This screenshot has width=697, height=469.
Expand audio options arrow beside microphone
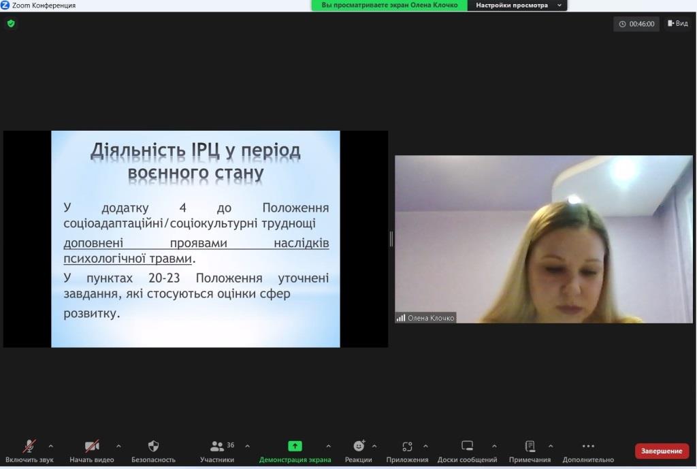click(50, 446)
